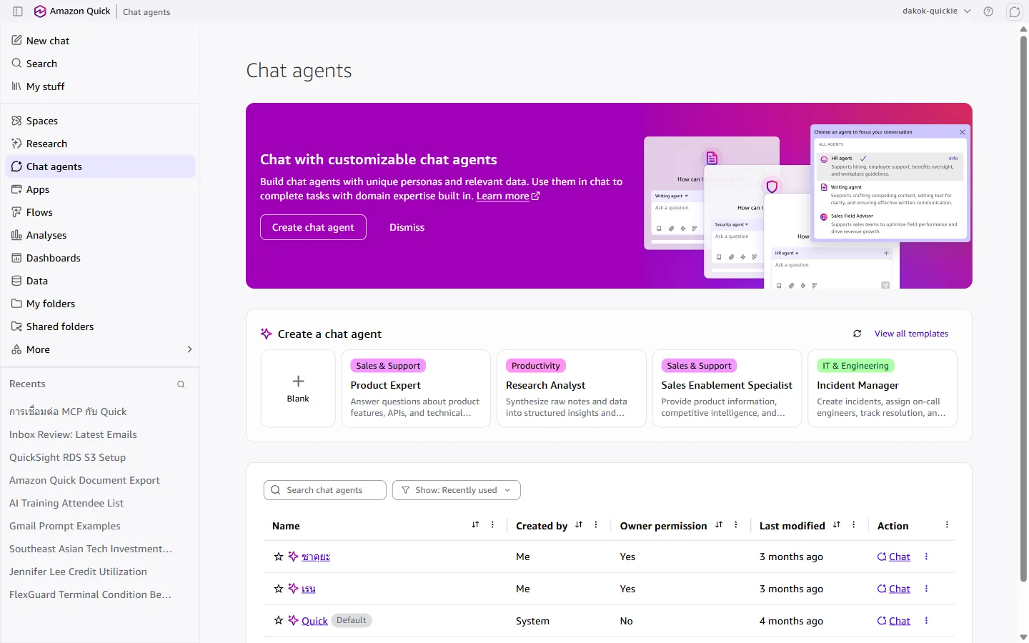Click the page scrollbar down arrow
The height and width of the screenshot is (643, 1029).
point(1023,637)
